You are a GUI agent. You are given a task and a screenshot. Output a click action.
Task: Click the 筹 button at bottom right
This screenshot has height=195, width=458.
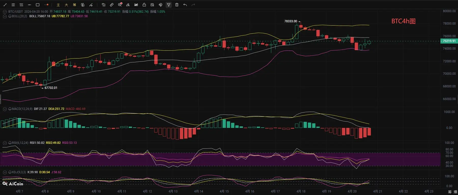click(450, 192)
